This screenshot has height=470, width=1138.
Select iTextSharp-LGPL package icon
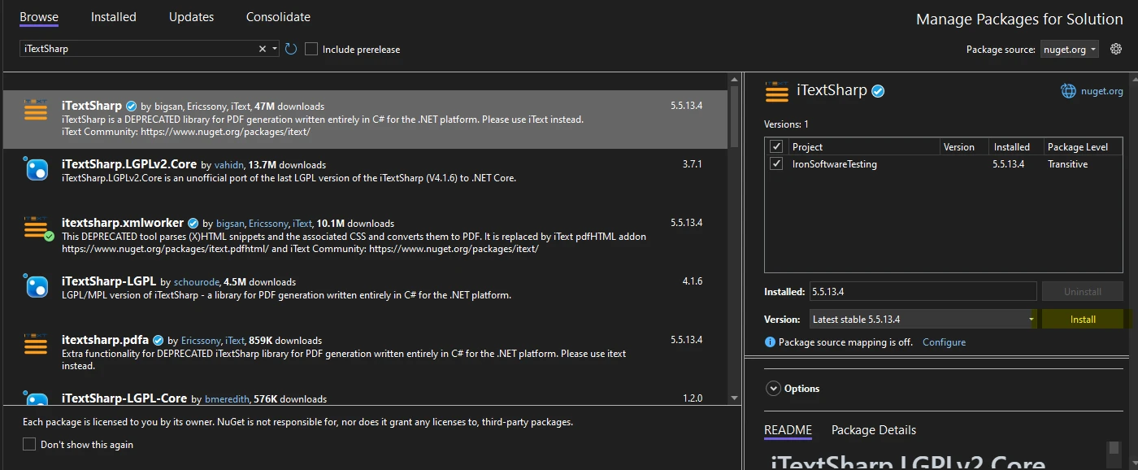click(36, 286)
